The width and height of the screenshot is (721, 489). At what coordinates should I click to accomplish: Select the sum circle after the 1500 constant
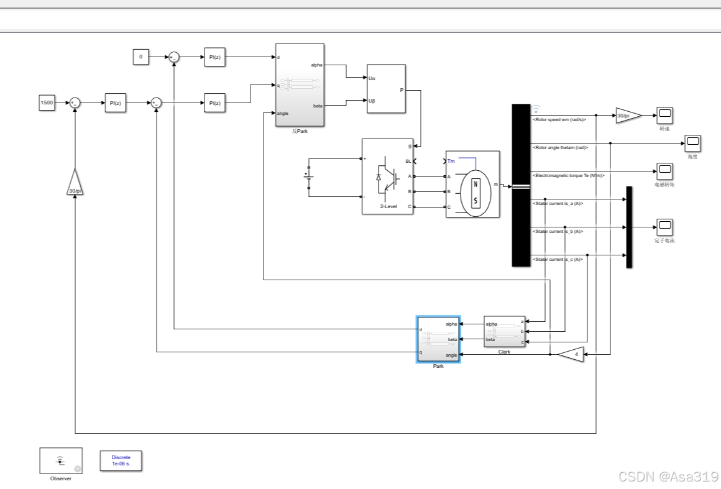76,103
